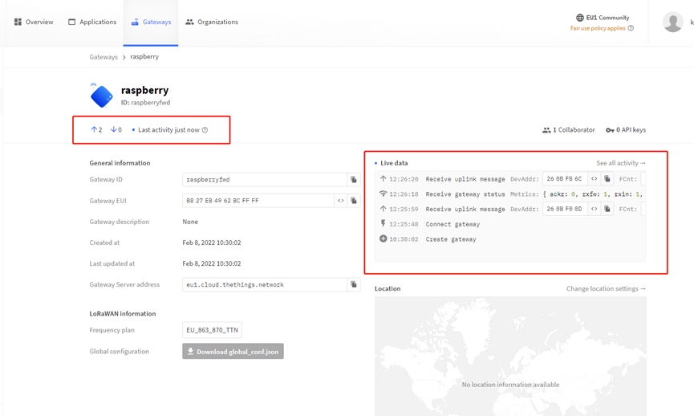Click the Receive gateway status event row
Image resolution: width=694 pixels, height=416 pixels.
coord(510,194)
